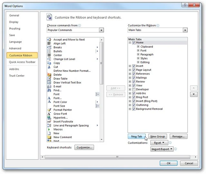Click the horizontal scrollbar at bottom

click(117, 157)
